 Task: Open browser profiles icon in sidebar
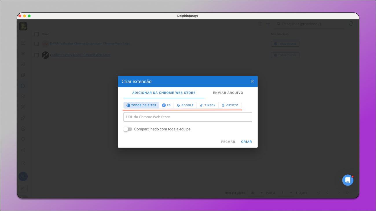pyautogui.click(x=23, y=43)
